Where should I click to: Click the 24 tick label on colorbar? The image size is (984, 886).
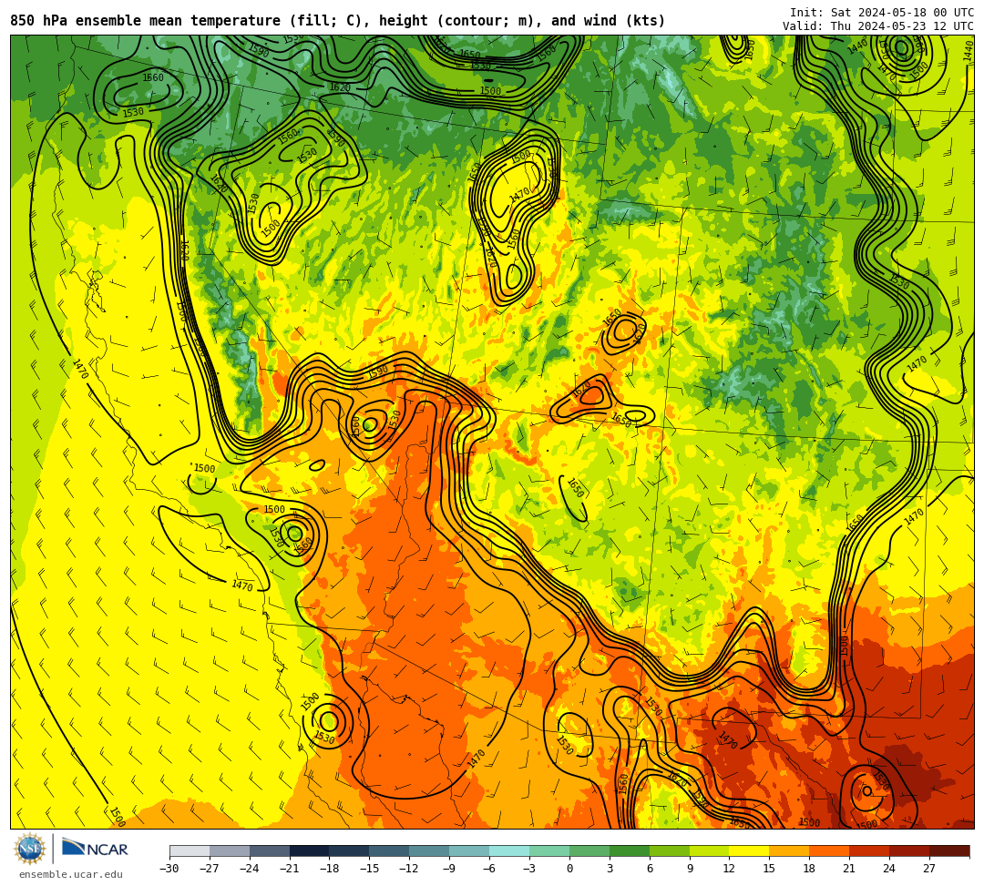tap(889, 869)
